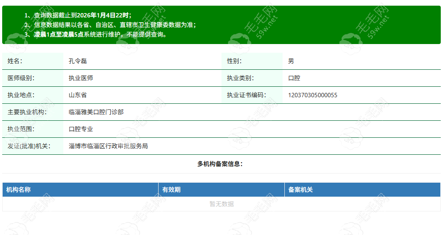Click the 主要执业机构 label
The image size is (446, 235).
(x=27, y=112)
